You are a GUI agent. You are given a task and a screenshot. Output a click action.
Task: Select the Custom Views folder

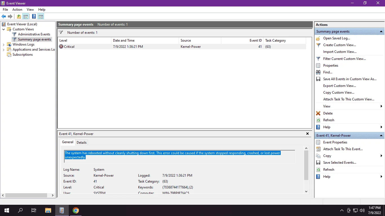coord(23,29)
